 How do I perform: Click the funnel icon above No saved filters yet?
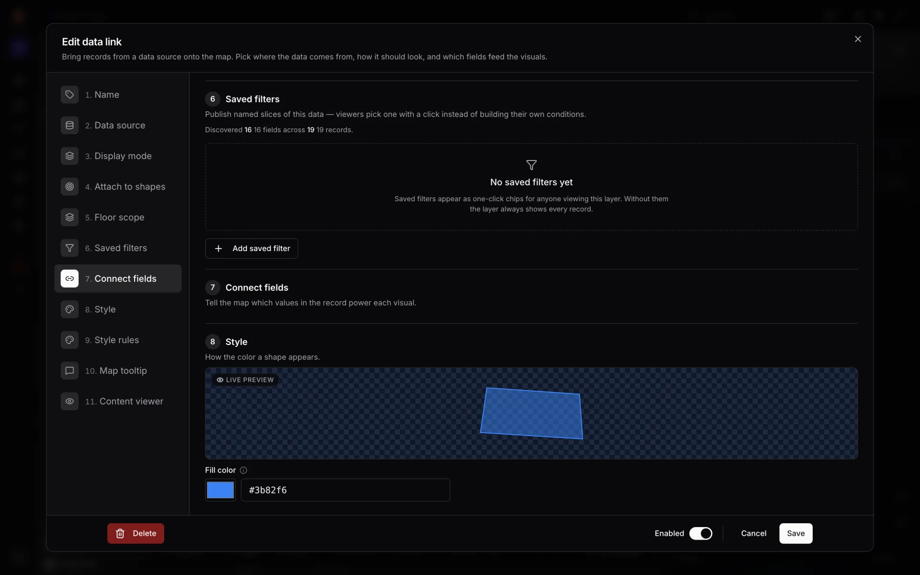pos(531,165)
